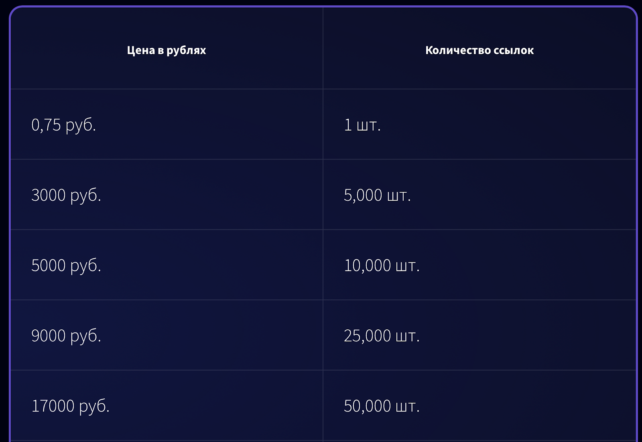The image size is (642, 442).
Task: Click the "Цена в рублях" column header
Action: (167, 50)
